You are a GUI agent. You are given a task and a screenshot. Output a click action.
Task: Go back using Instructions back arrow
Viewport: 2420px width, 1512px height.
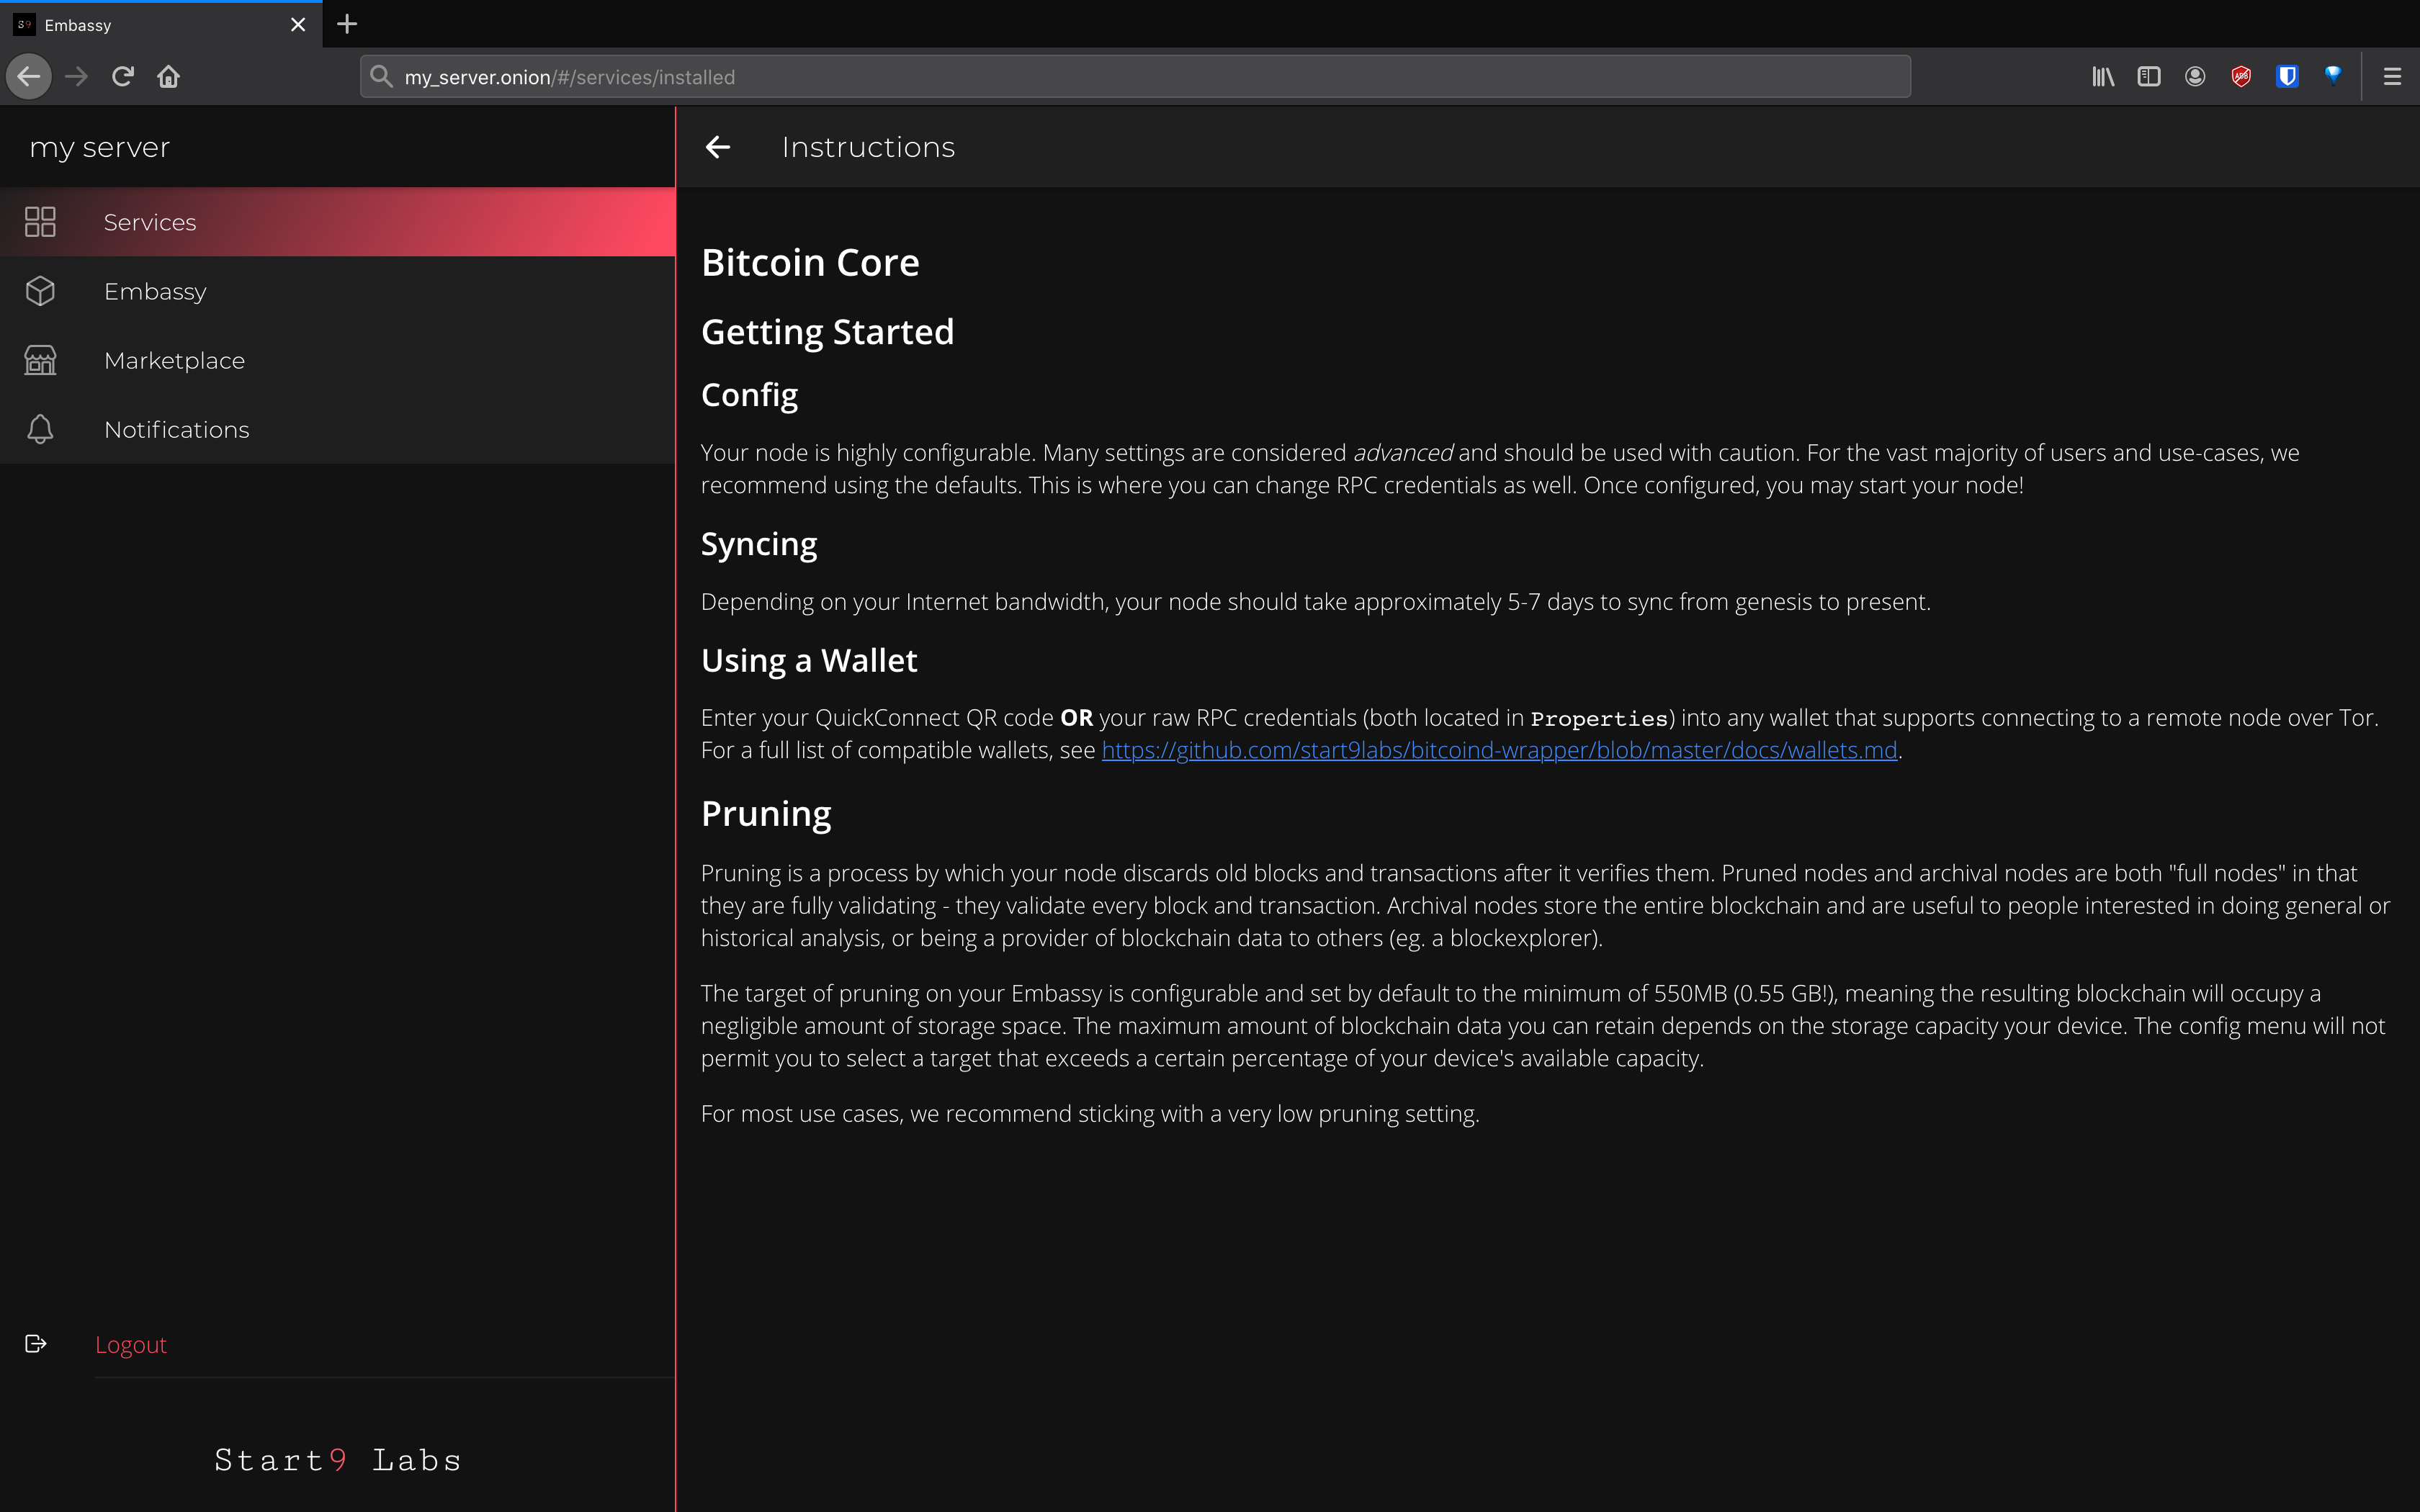[x=718, y=147]
